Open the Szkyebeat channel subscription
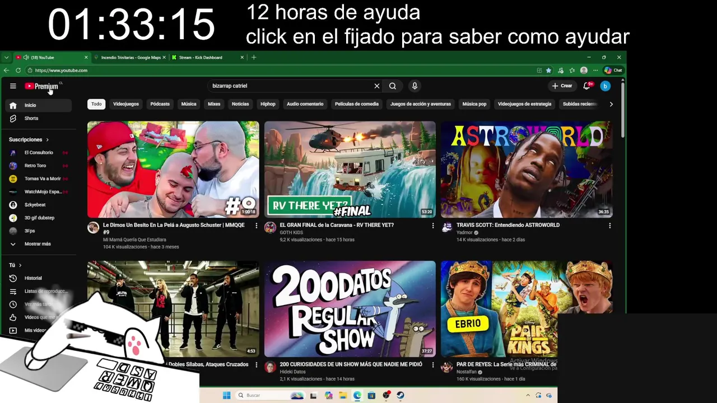This screenshot has width=717, height=403. point(38,205)
